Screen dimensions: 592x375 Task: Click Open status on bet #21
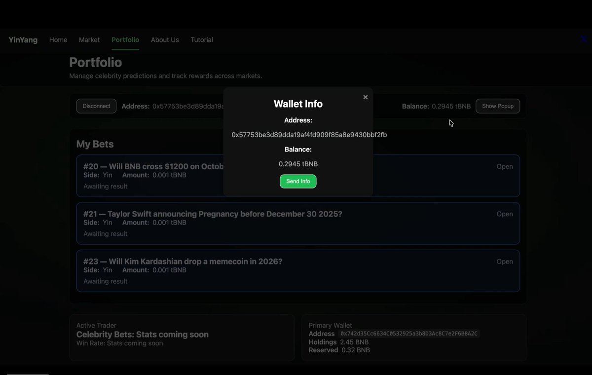click(x=505, y=214)
